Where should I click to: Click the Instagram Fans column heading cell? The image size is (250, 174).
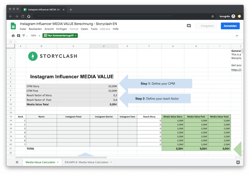tap(127, 117)
